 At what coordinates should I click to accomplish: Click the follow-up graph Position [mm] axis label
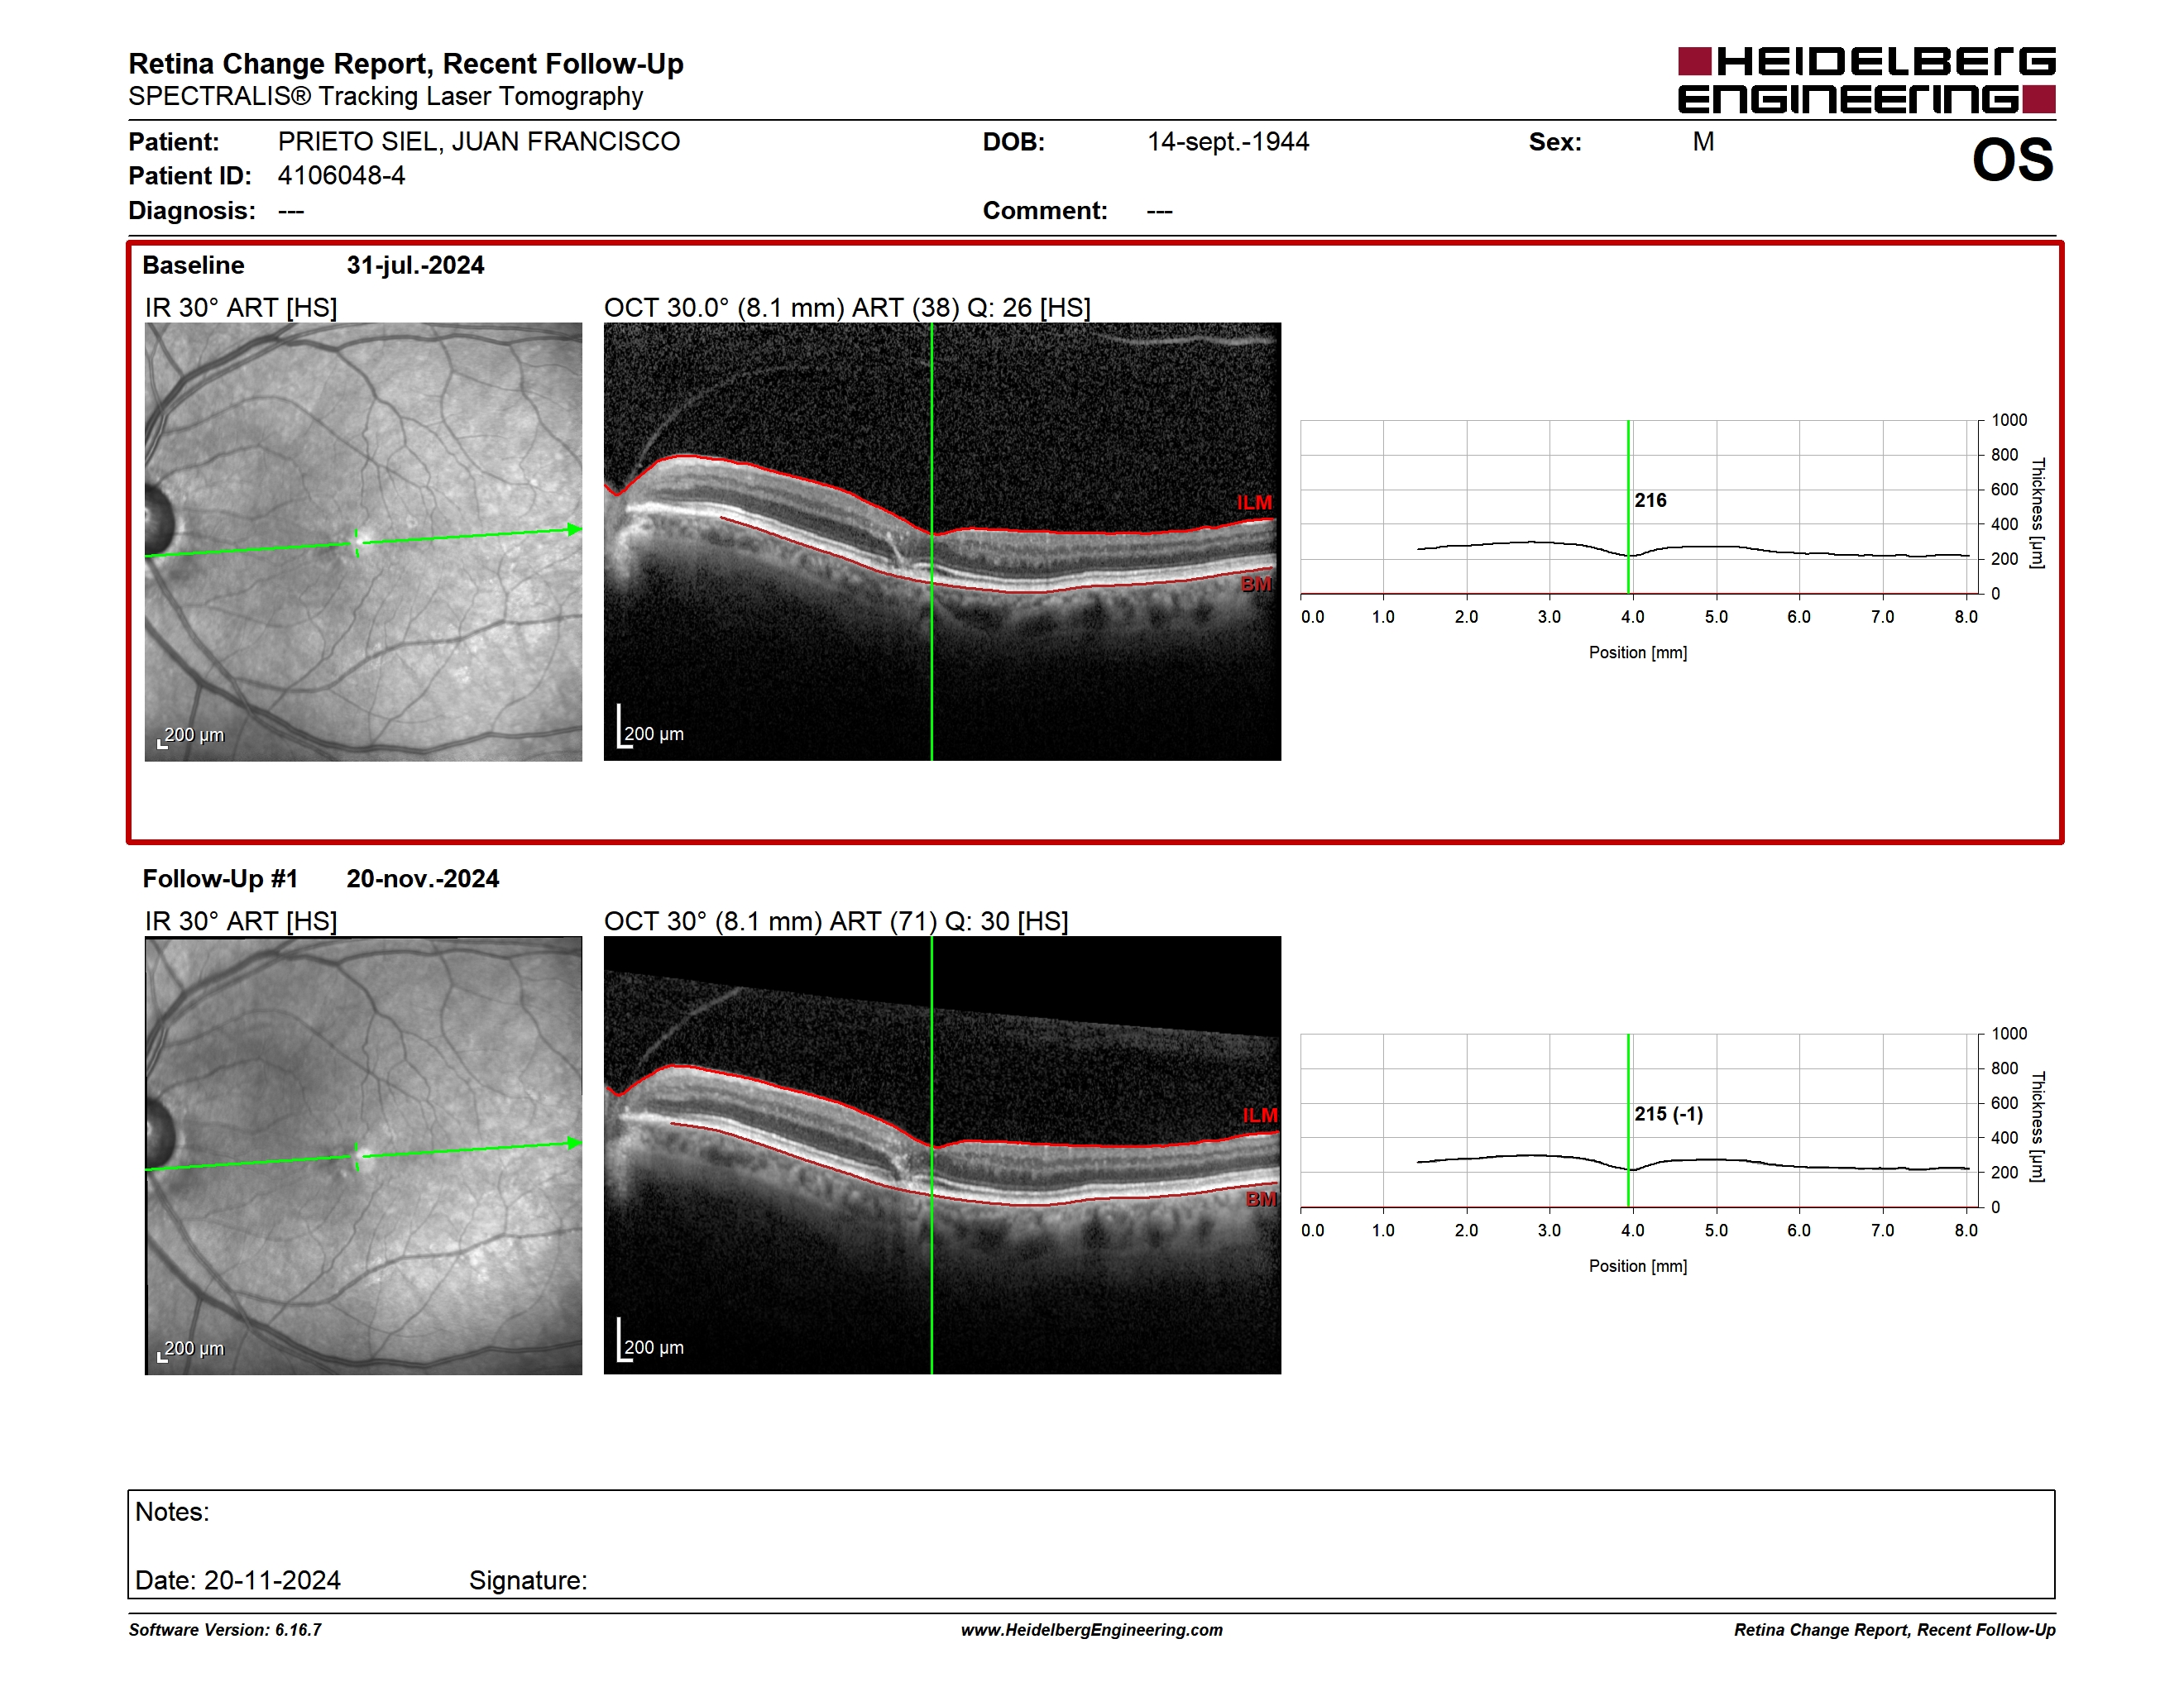tap(1638, 1266)
